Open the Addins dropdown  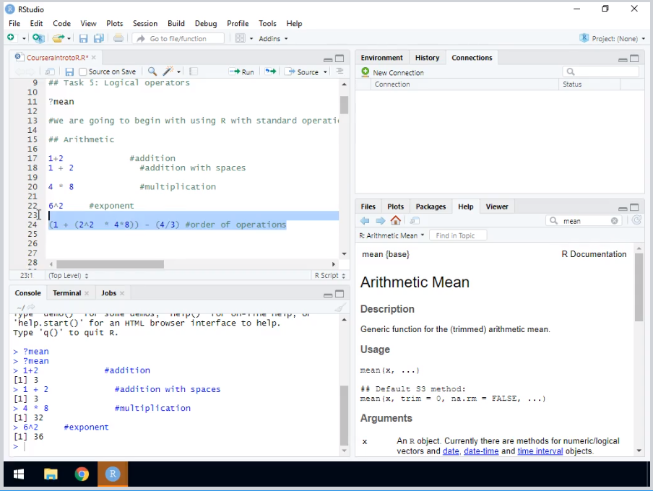click(273, 38)
